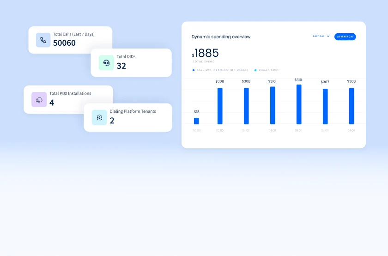Click the headset icon on Total DIDs card
The height and width of the screenshot is (256, 388).
[x=106, y=63]
